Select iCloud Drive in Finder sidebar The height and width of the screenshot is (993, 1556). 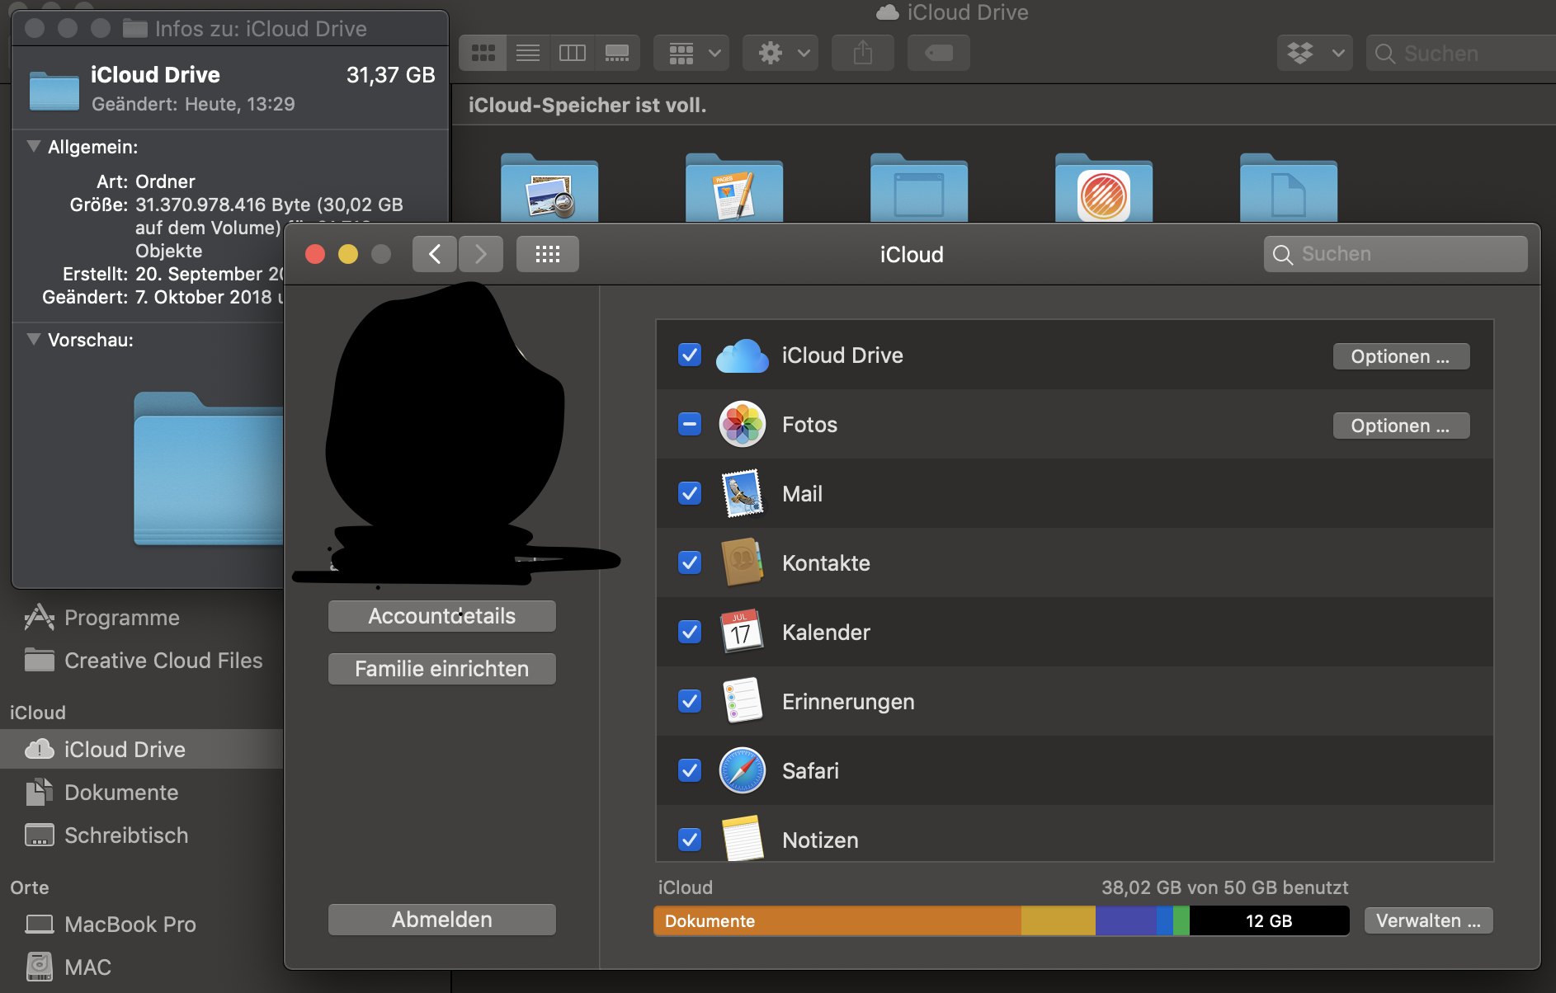[x=142, y=750]
